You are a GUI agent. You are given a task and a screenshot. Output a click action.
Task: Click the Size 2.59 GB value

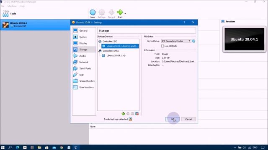click(x=166, y=57)
